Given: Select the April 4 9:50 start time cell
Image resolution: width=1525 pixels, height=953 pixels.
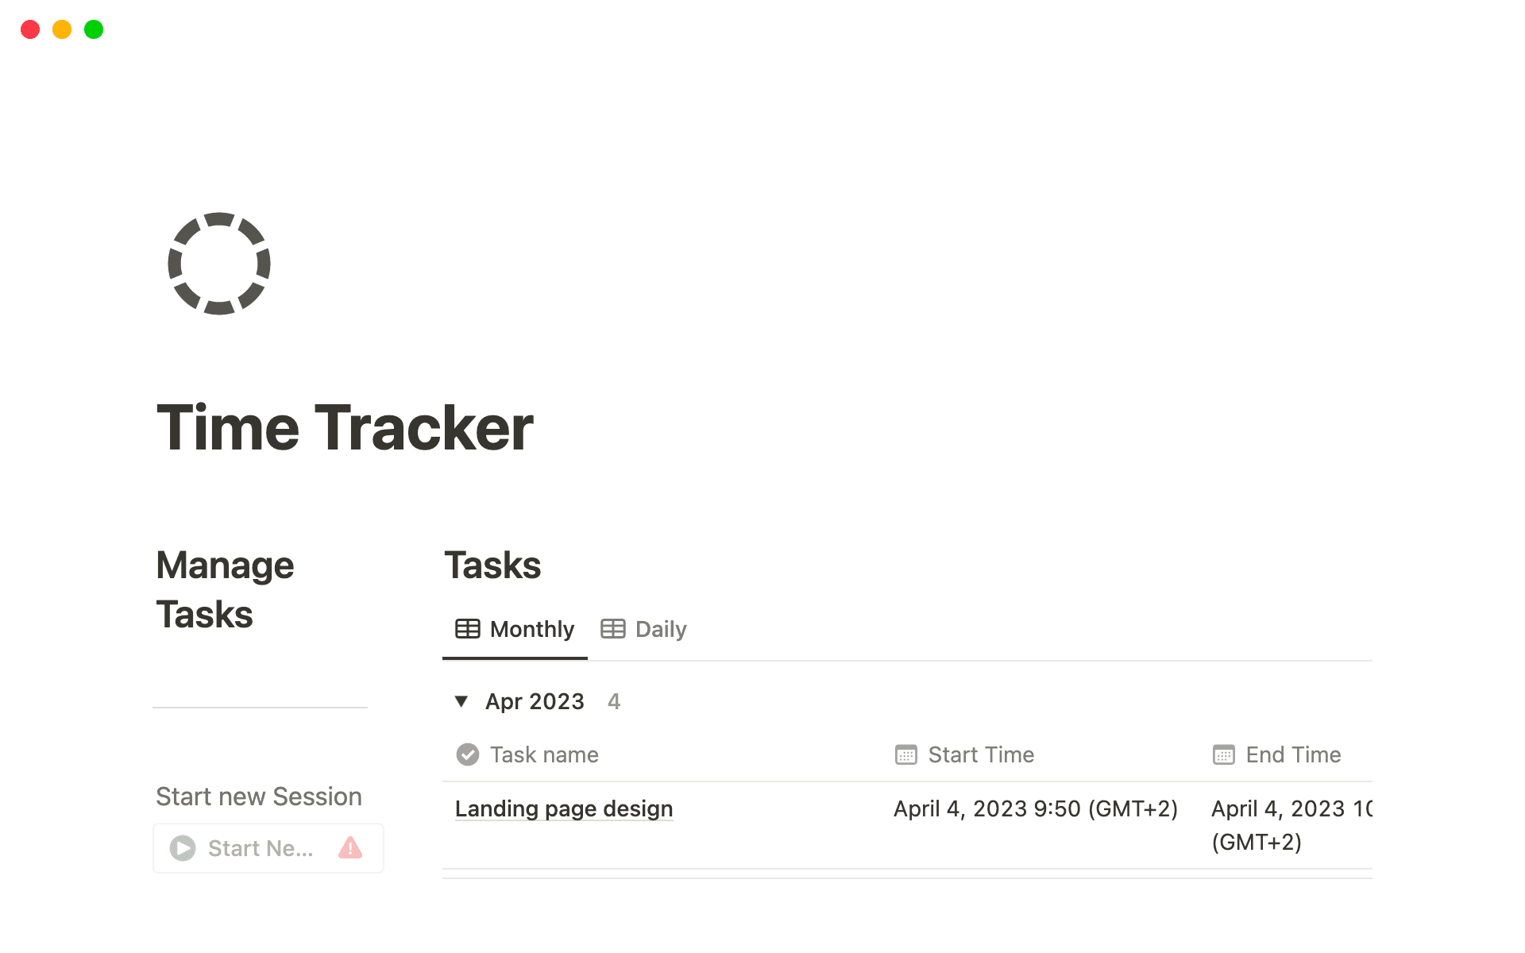Looking at the screenshot, I should (x=1036, y=808).
